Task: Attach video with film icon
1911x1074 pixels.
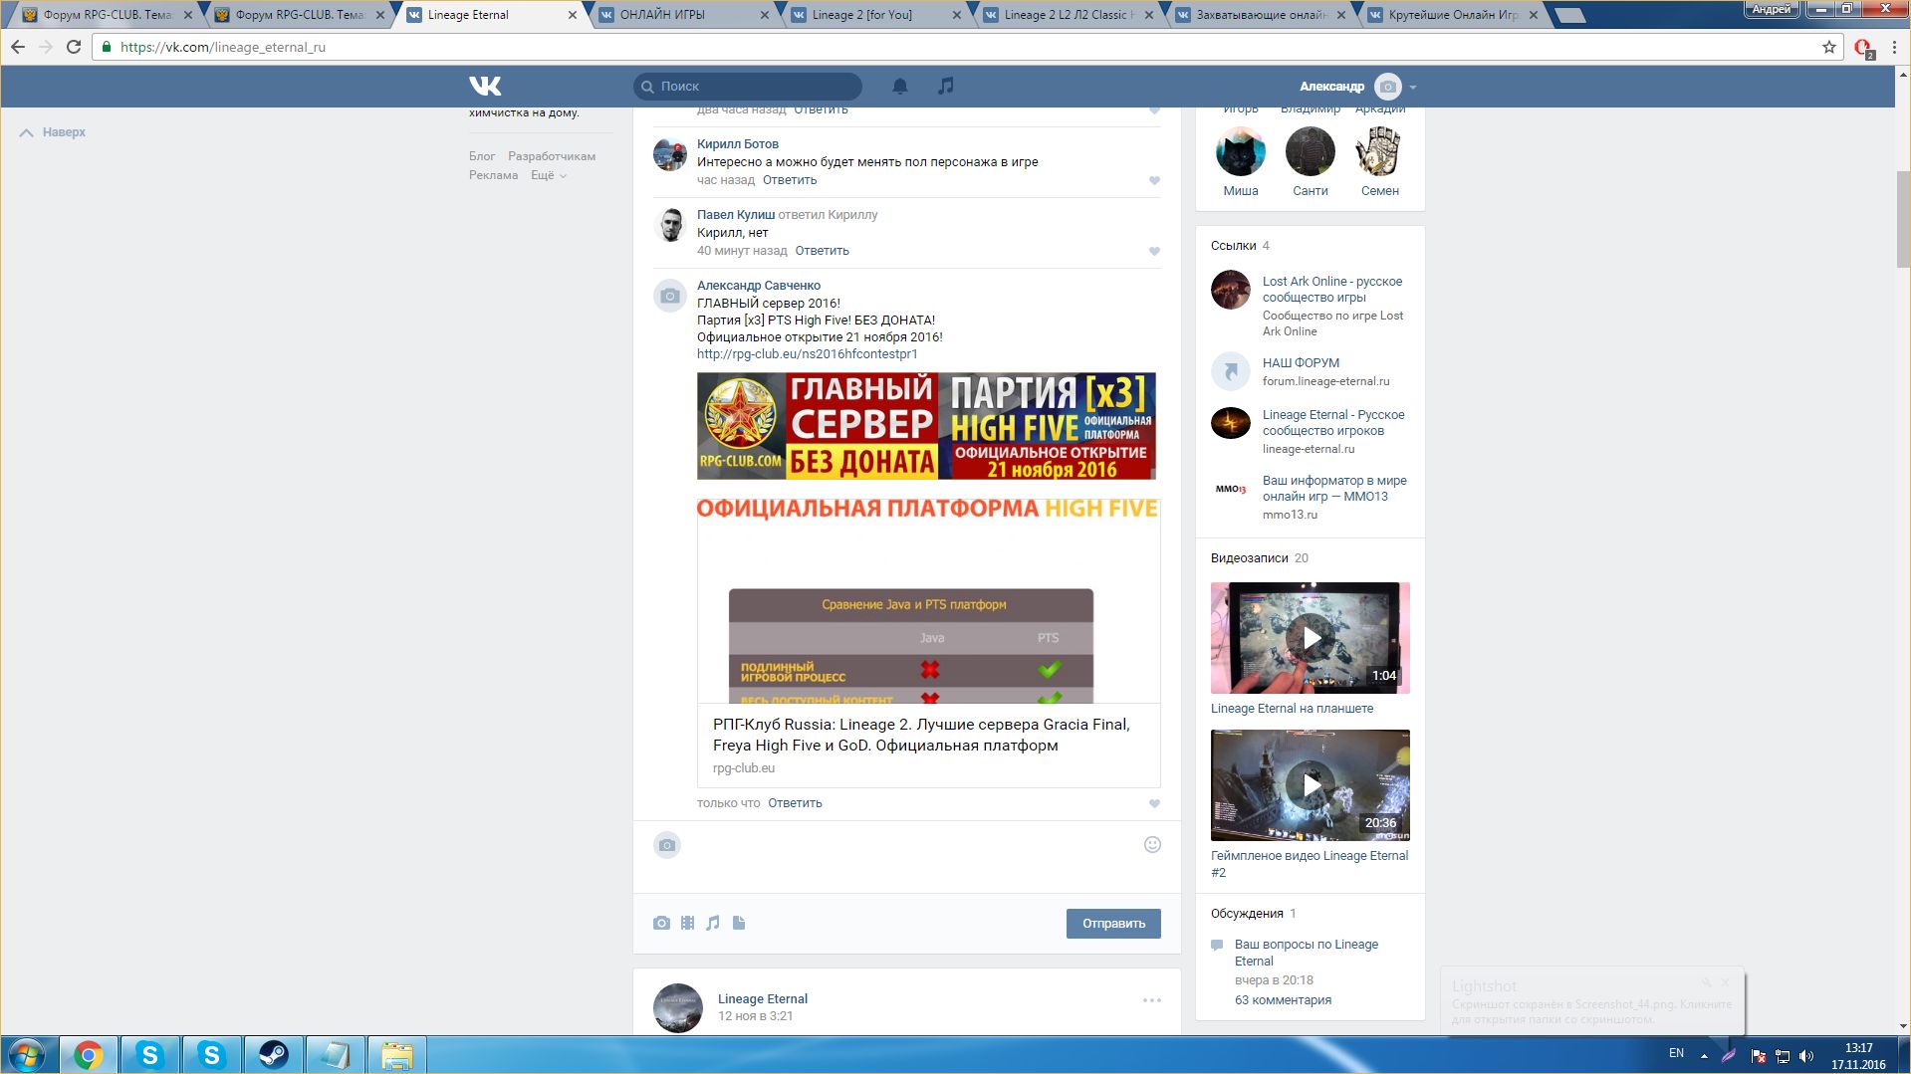Action: coord(687,924)
